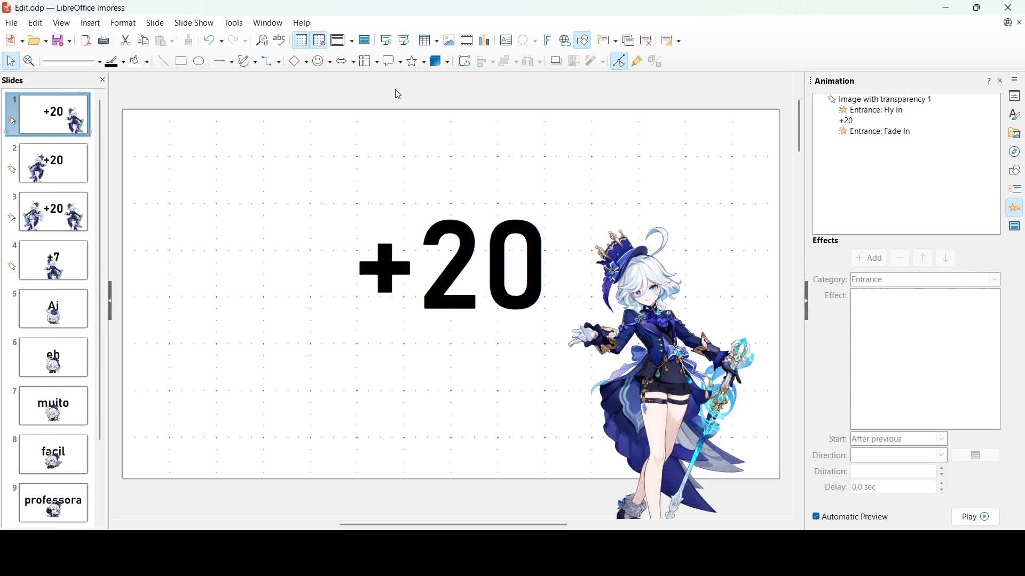The height and width of the screenshot is (576, 1025).
Task: Copy the selection with the Copy icon
Action: coord(143,41)
